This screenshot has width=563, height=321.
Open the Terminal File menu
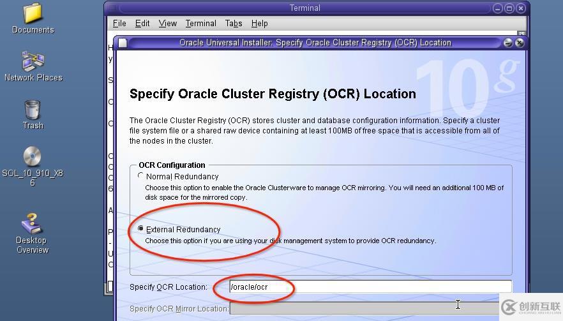(119, 24)
